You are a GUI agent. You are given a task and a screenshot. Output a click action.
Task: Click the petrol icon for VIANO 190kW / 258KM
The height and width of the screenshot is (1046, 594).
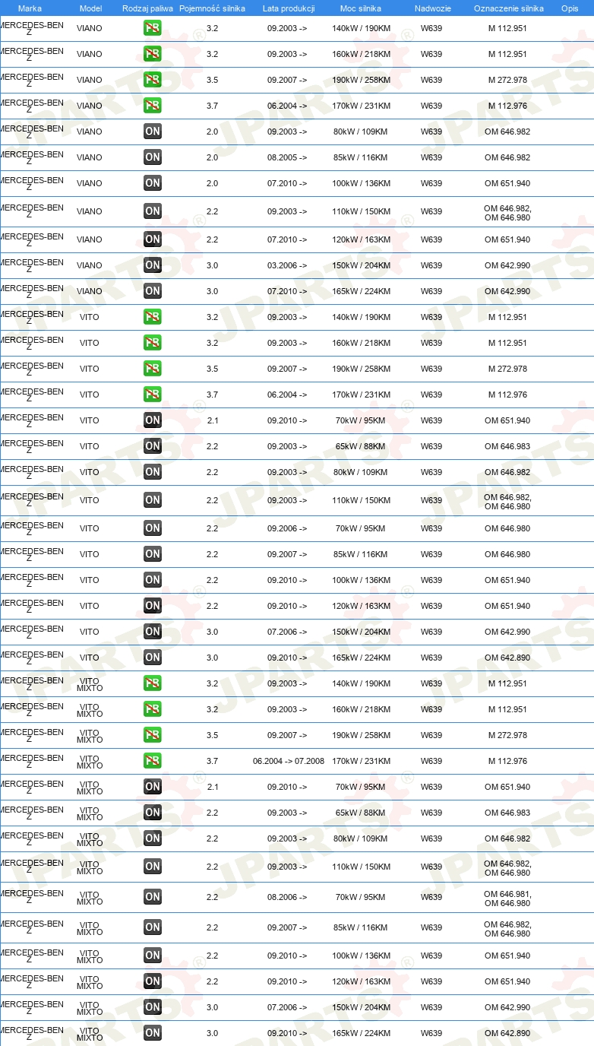tap(153, 80)
